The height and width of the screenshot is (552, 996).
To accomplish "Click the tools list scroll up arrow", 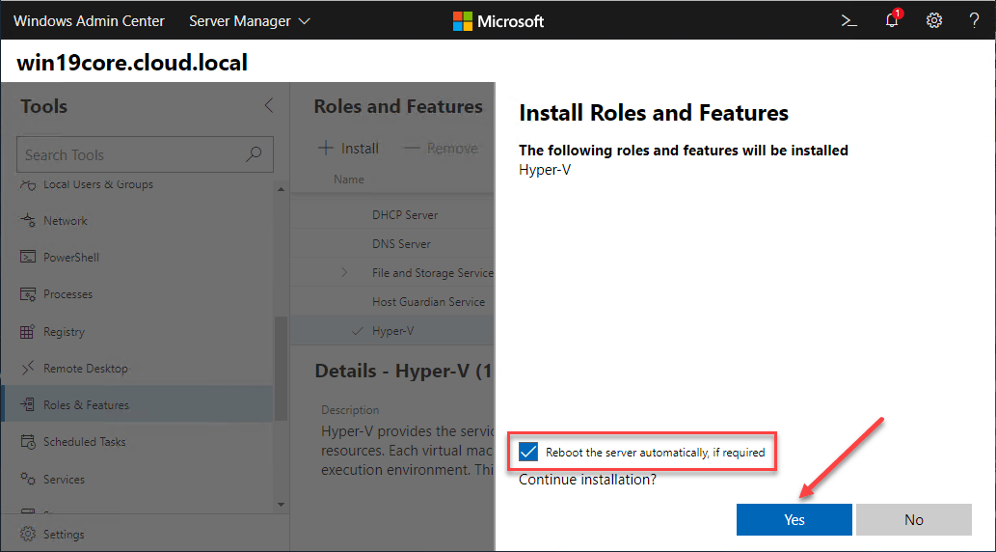I will coord(281,189).
